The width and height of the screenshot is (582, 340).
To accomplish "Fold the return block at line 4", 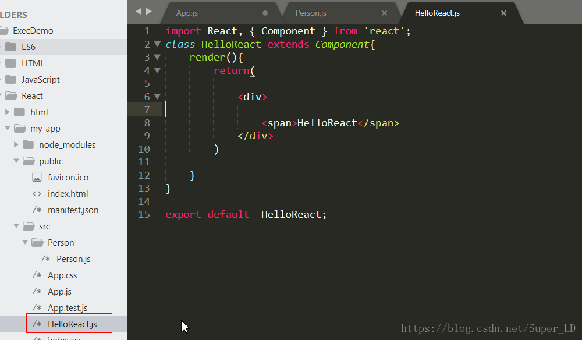I will point(157,70).
